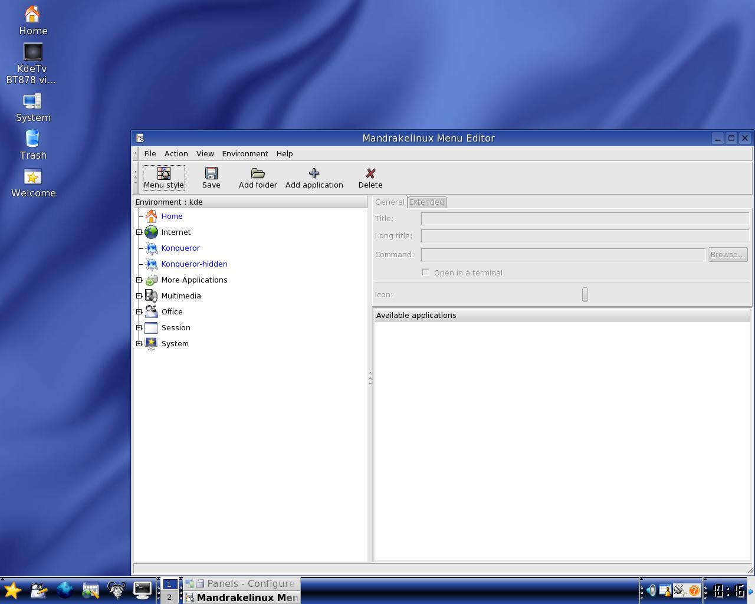Click the Menu Editor window menu icon

click(x=140, y=138)
